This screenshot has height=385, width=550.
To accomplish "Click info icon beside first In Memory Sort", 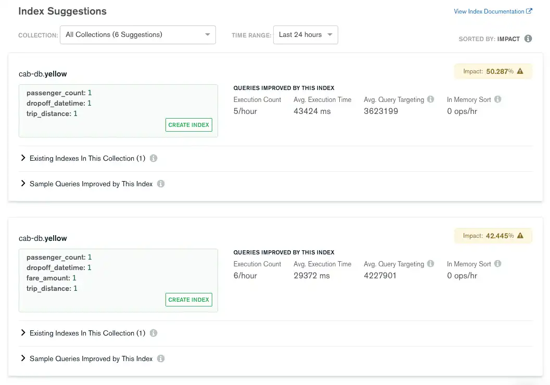I will [x=497, y=99].
